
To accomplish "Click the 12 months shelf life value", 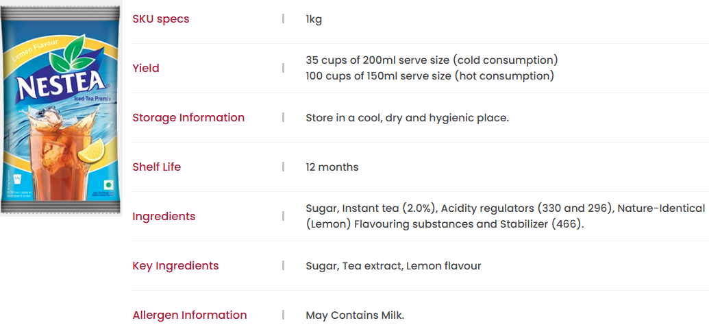I will click(x=332, y=167).
